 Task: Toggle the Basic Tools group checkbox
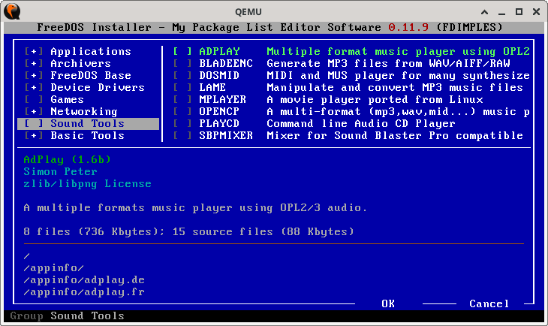pyautogui.click(x=34, y=135)
